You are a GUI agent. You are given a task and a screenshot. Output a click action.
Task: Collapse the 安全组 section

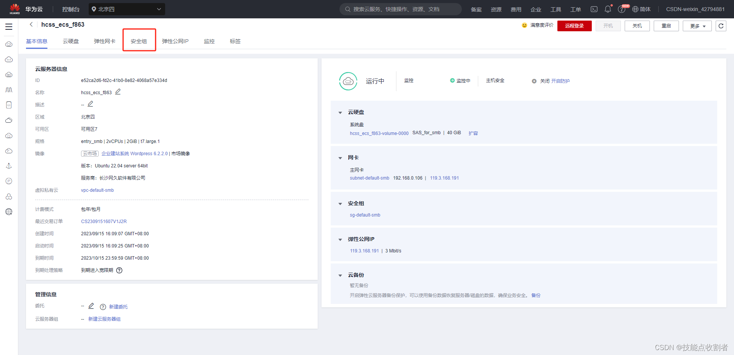pos(340,204)
